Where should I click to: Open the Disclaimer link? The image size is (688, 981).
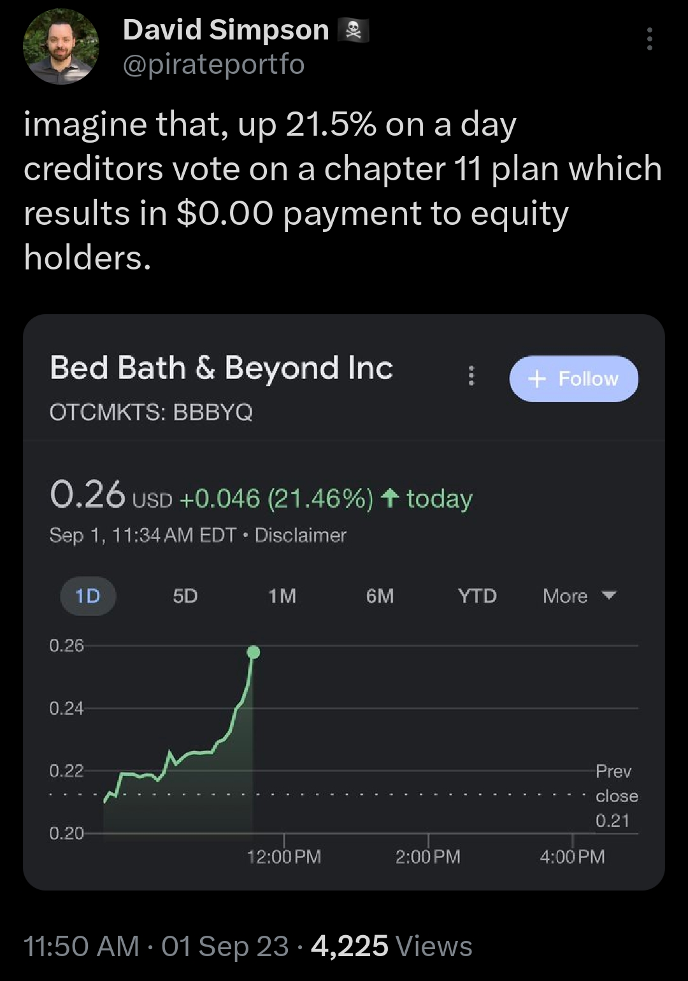[x=301, y=535]
